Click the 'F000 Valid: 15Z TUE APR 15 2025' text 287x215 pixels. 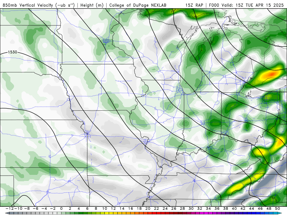coord(246,5)
